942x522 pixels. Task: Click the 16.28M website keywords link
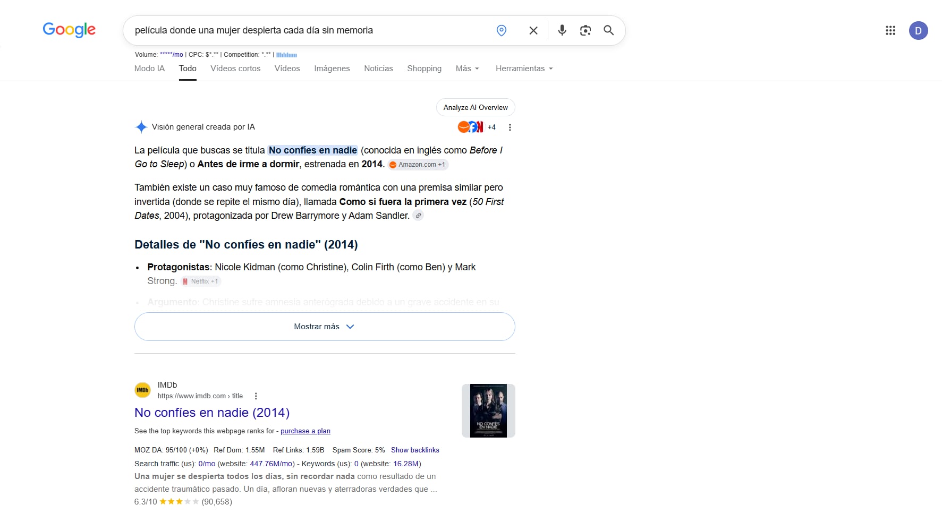pyautogui.click(x=406, y=464)
